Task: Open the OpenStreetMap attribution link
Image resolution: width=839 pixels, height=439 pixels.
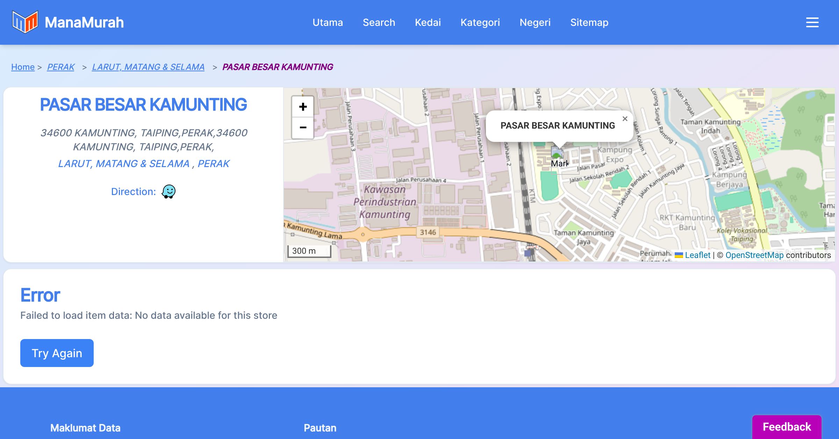Action: pos(754,255)
